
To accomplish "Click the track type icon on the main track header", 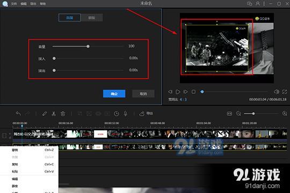I will (4, 136).
